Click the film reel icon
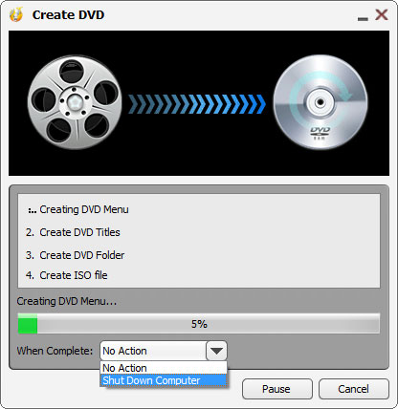This screenshot has height=409, width=398. (x=75, y=102)
